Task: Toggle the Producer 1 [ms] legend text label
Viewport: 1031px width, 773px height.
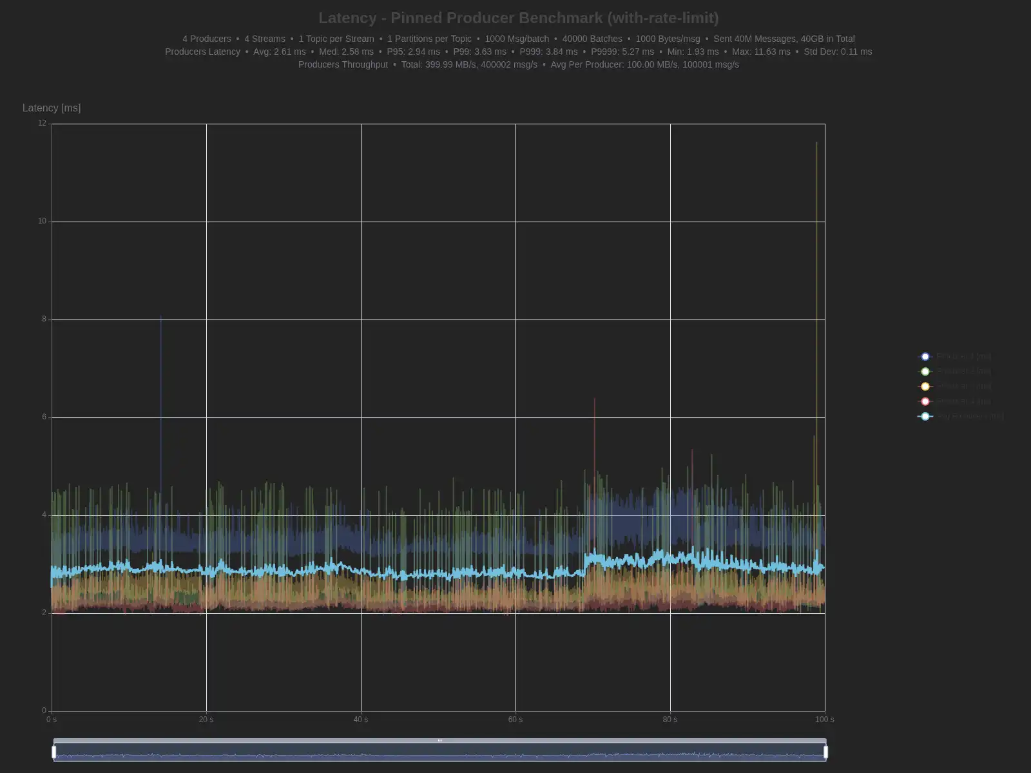Action: click(x=963, y=356)
